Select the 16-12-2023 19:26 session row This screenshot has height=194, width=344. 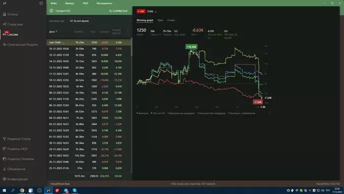(x=88, y=49)
